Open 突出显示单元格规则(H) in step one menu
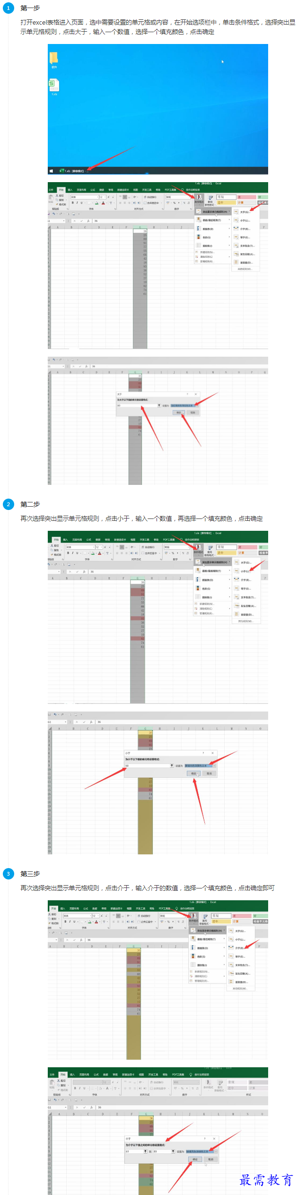This screenshot has width=297, height=1195. point(213,211)
